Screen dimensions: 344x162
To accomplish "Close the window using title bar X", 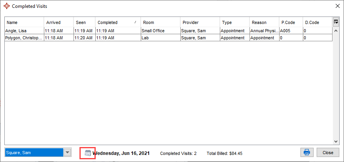I will click(x=338, y=6).
